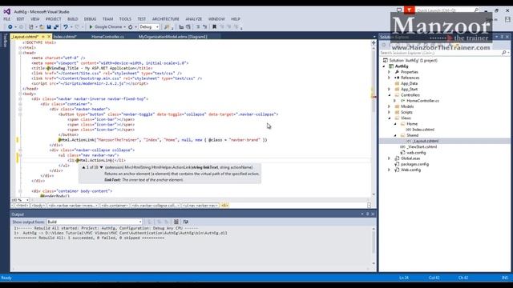Click the <div.container> breadcrumb tag
Viewport: 513px width, 288px height.
point(115,206)
